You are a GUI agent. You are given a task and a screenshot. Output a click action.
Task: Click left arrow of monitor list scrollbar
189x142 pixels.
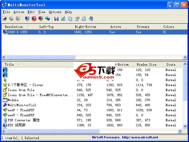(4, 57)
